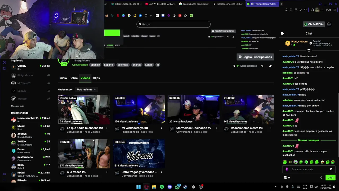Open M2cG recommended channel
339x191 pixels.
pyautogui.click(x=30, y=127)
